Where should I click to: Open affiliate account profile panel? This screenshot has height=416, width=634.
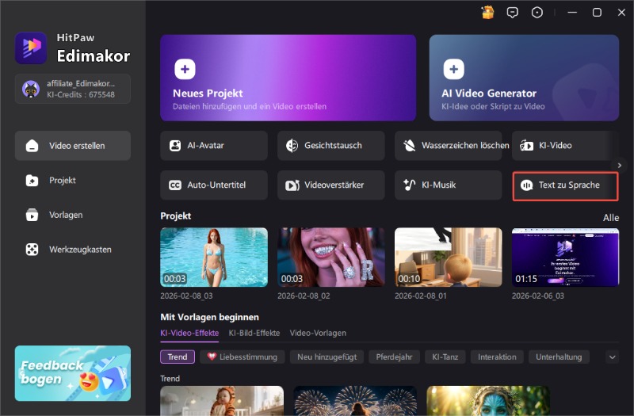point(73,89)
